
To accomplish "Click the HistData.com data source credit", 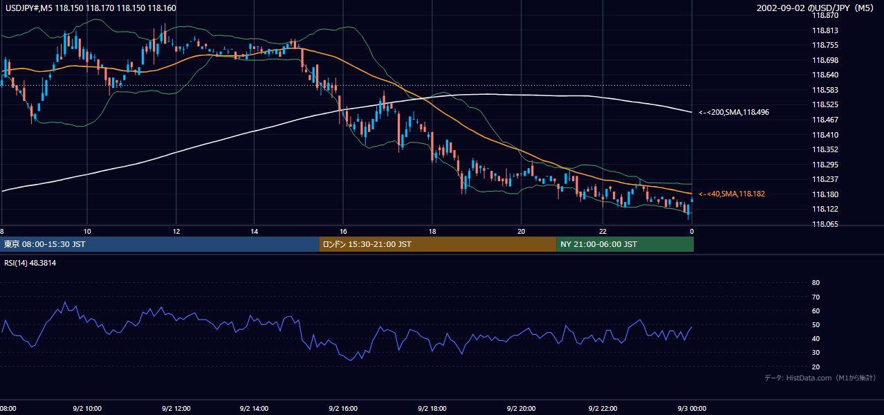I will tap(820, 378).
